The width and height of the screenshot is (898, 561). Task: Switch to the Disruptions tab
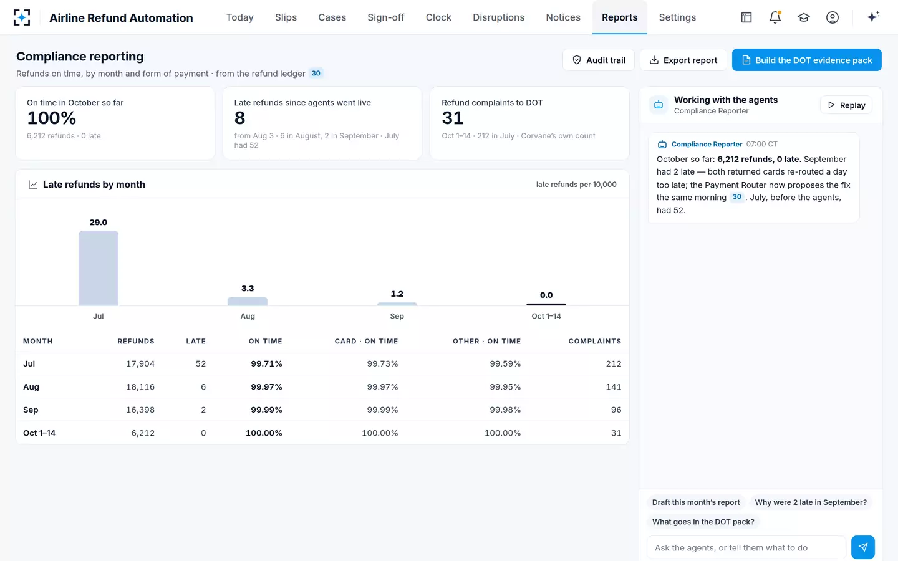[499, 17]
